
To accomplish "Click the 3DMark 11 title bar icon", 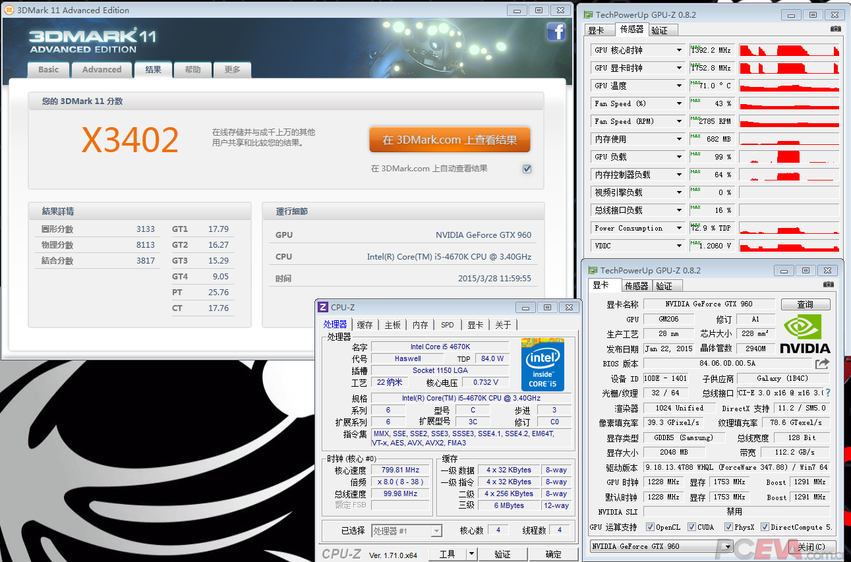I will (9, 10).
